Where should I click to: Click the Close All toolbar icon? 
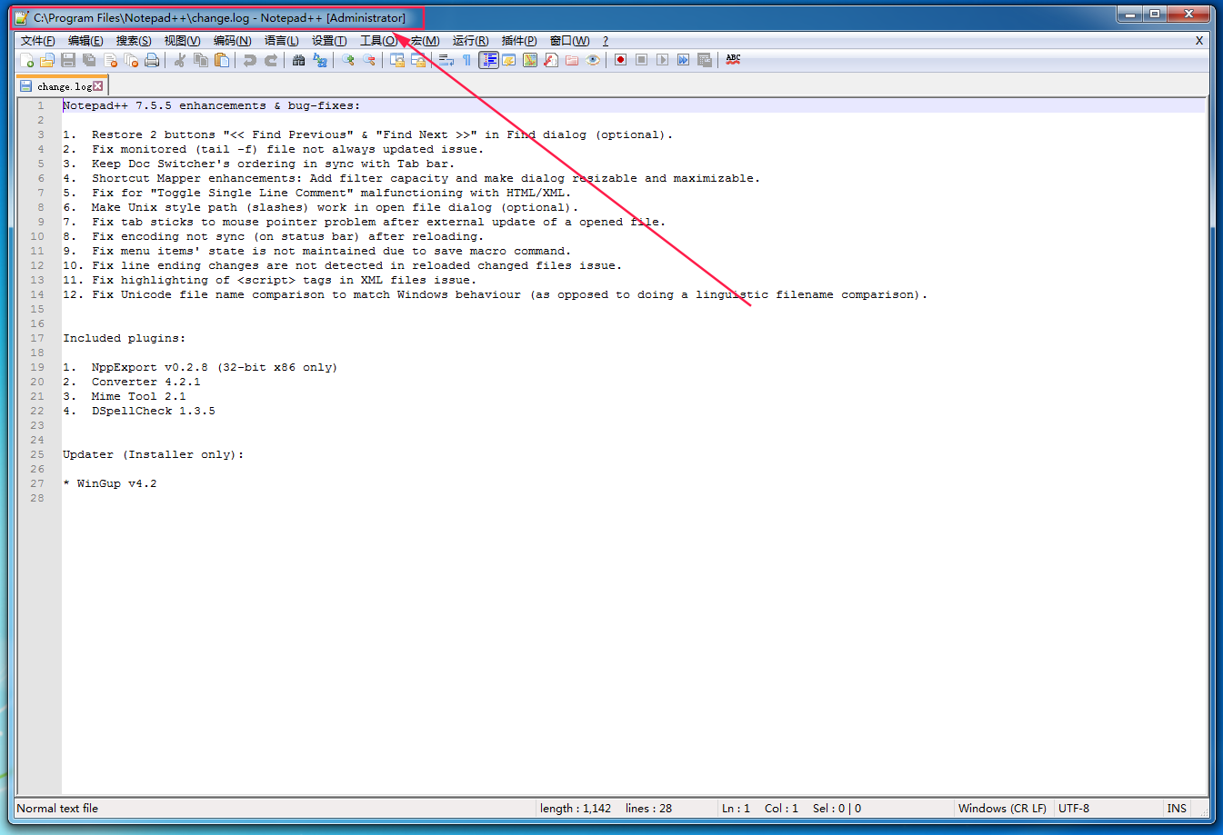[132, 60]
